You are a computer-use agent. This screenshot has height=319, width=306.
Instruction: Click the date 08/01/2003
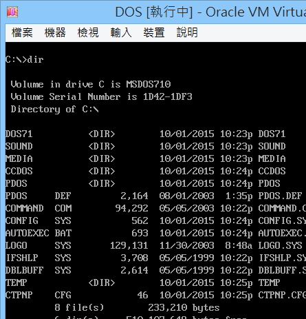click(187, 196)
